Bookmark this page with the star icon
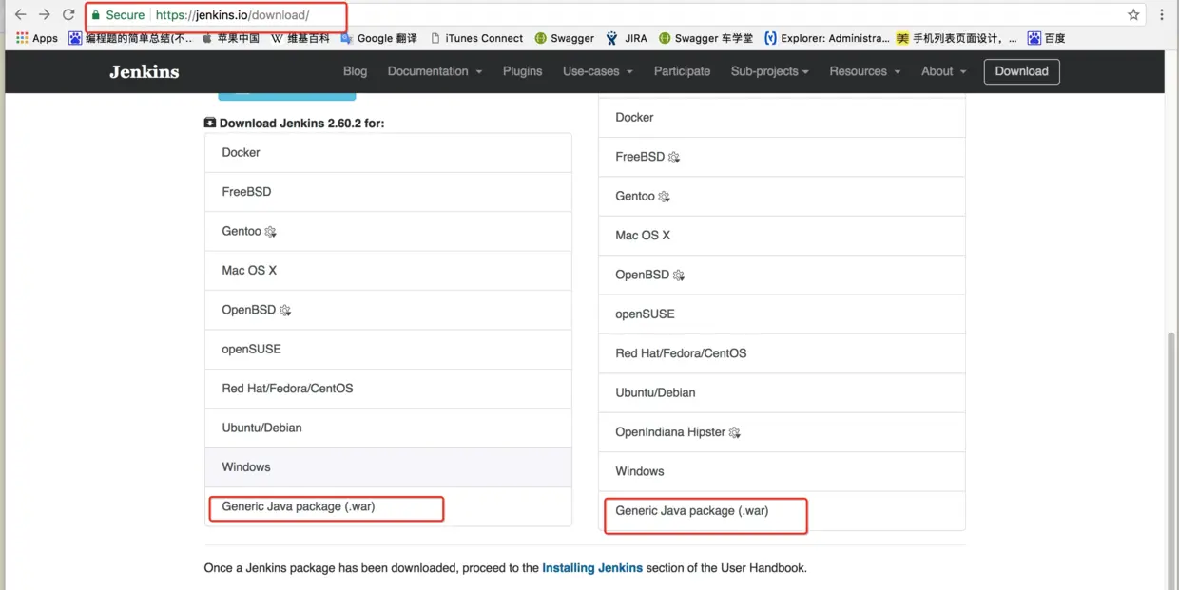The width and height of the screenshot is (1179, 590). tap(1133, 15)
